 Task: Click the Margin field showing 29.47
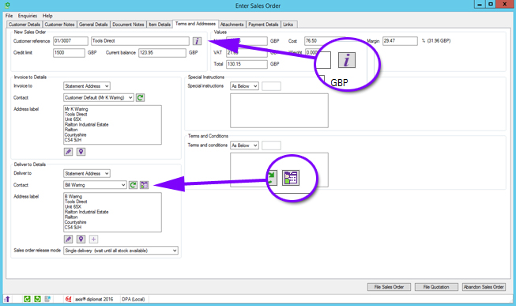(x=400, y=41)
